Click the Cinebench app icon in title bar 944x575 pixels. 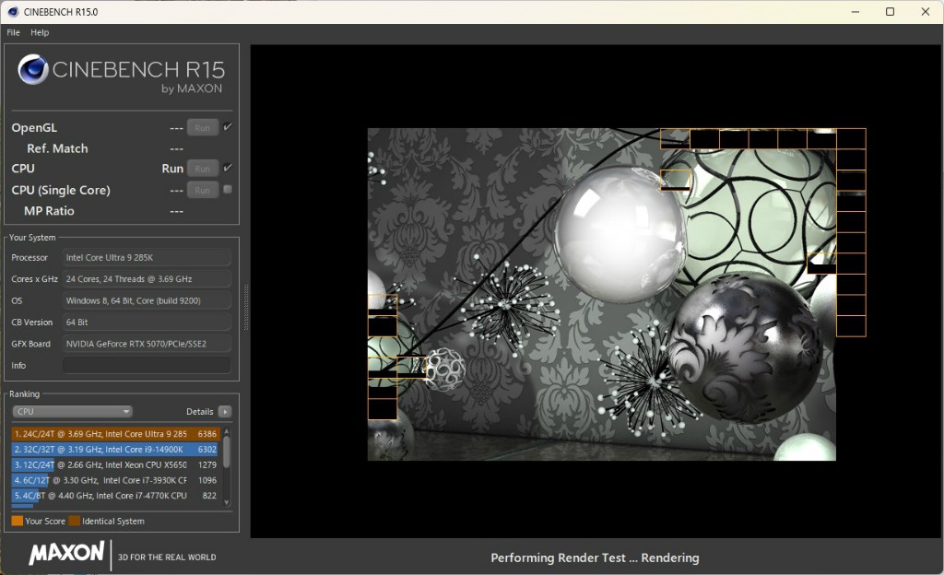[13, 12]
